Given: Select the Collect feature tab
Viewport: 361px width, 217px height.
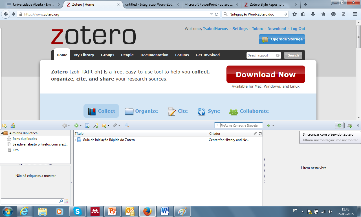Looking at the screenshot, I should (101, 111).
